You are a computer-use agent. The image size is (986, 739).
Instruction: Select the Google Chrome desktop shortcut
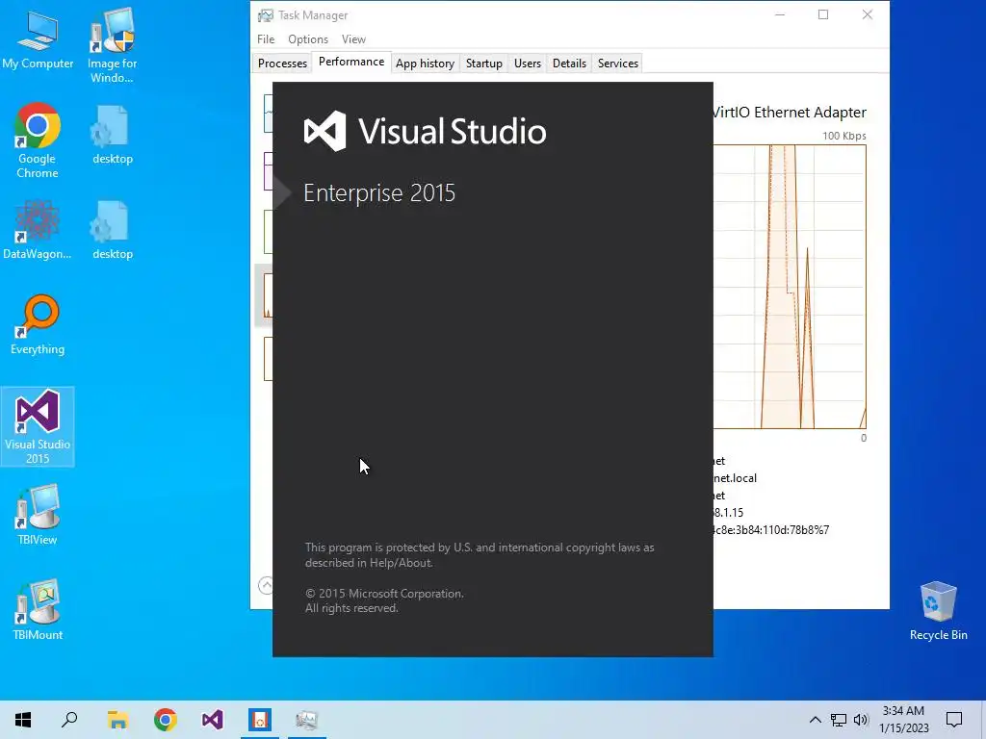tap(38, 140)
